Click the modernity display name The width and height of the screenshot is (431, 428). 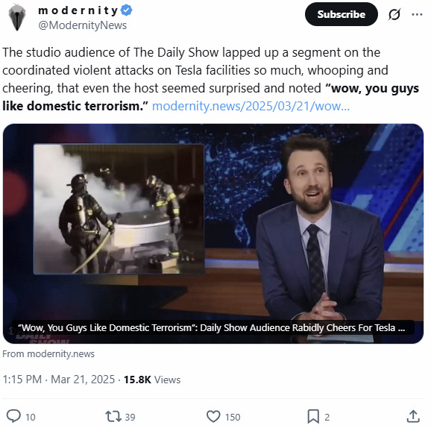coord(78,10)
